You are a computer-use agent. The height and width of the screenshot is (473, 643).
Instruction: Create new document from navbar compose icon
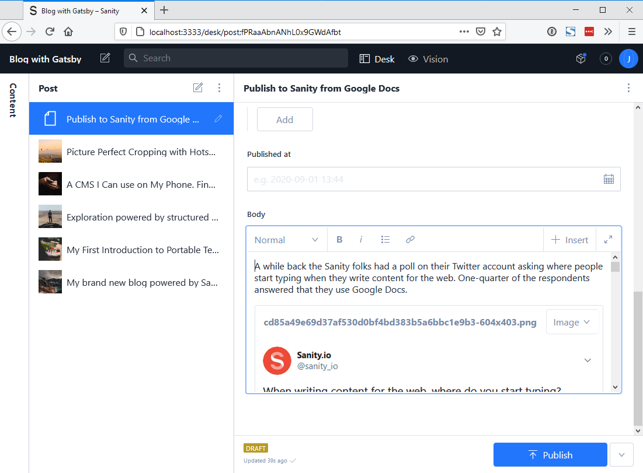[105, 58]
